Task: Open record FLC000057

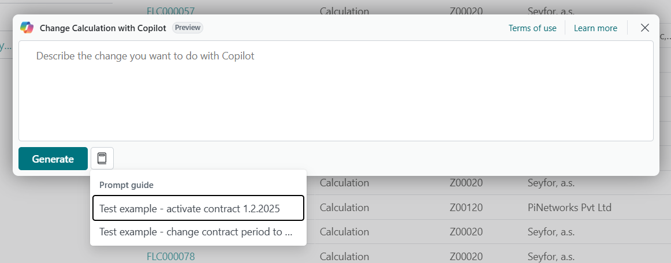Action: pyautogui.click(x=170, y=10)
